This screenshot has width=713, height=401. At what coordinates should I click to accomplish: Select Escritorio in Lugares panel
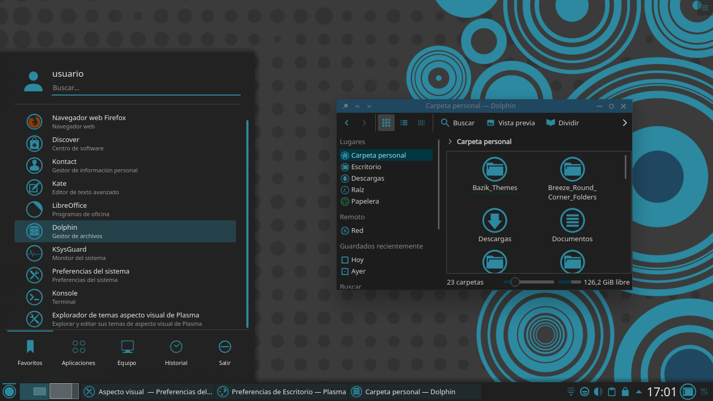pyautogui.click(x=386, y=167)
